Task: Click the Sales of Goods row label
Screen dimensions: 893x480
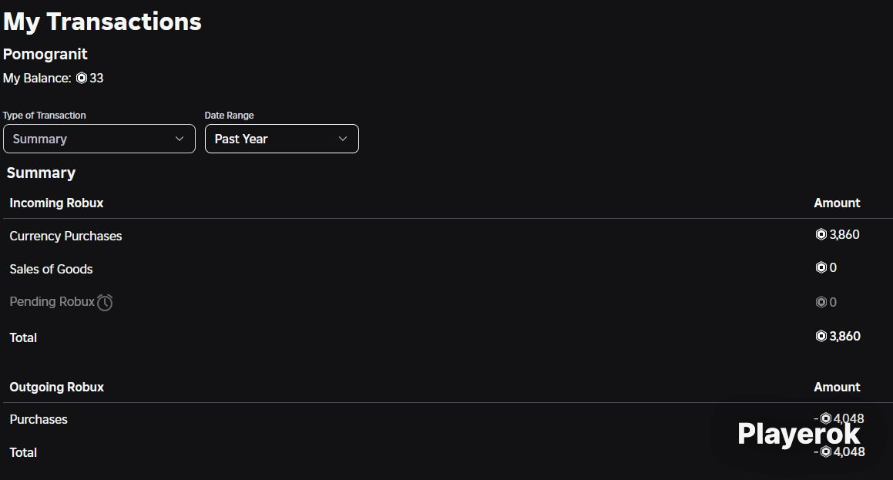Action: [52, 270]
